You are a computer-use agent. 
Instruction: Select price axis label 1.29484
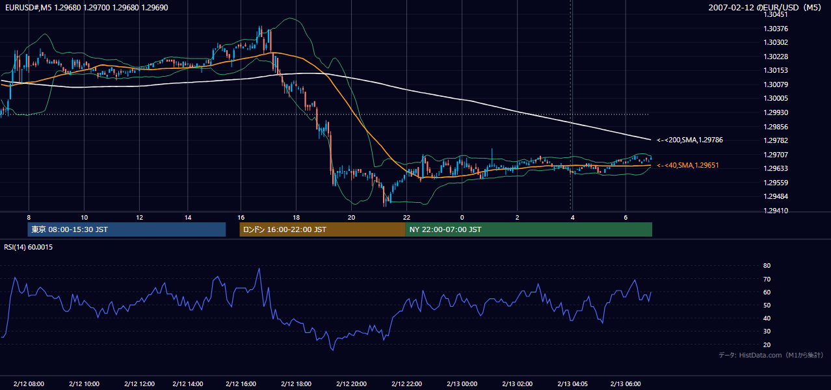tap(776, 196)
